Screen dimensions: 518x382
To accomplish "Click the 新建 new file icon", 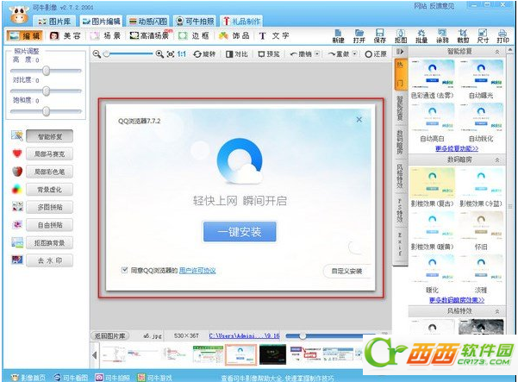I will [338, 36].
